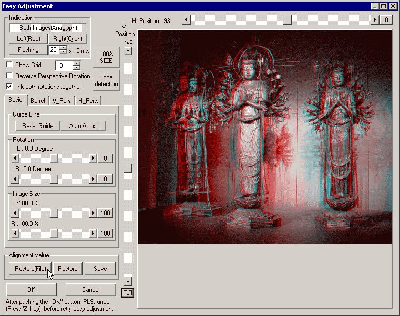This screenshot has height=316, width=400.
Task: Click right arrow of R rotation slider
Action: pyautogui.click(x=93, y=179)
